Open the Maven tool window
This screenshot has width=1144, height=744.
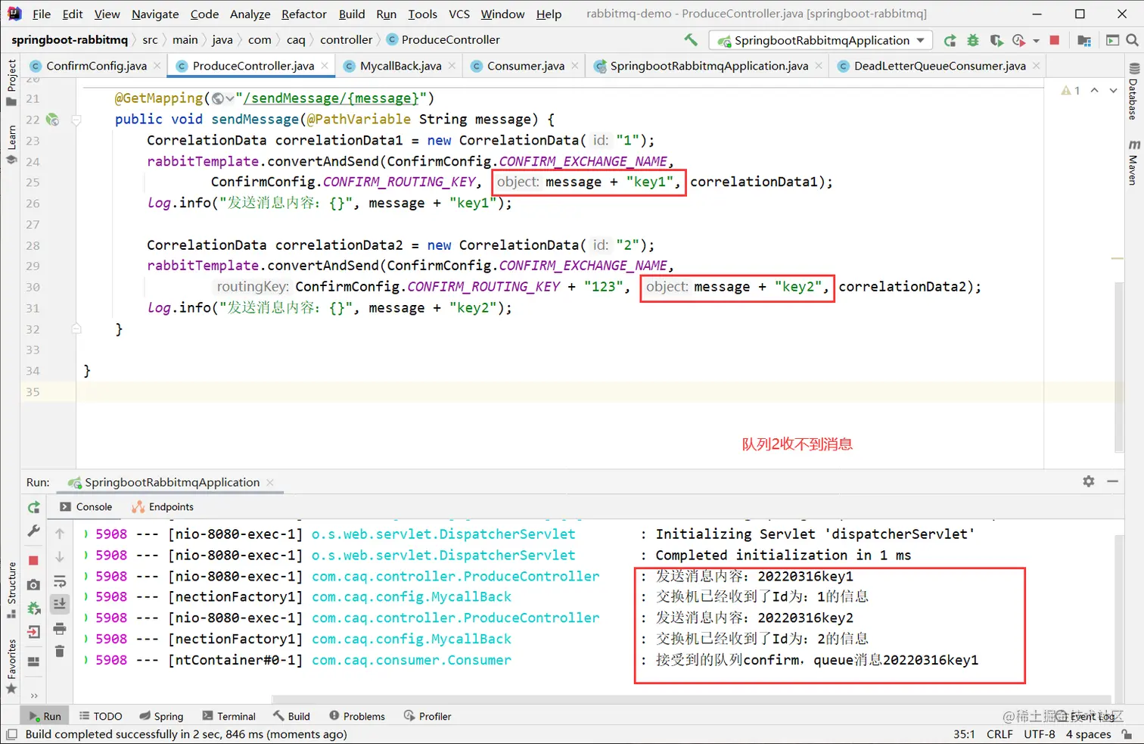pyautogui.click(x=1133, y=162)
